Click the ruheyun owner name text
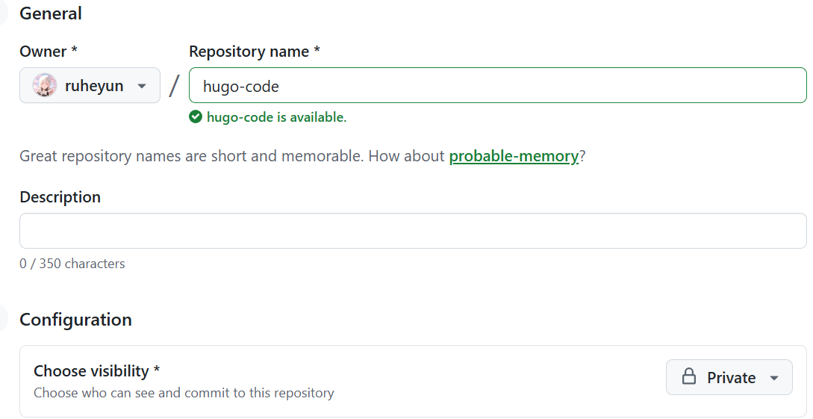Image resolution: width=813 pixels, height=419 pixels. click(x=94, y=86)
